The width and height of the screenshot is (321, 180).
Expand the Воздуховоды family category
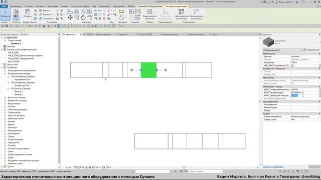point(5,103)
